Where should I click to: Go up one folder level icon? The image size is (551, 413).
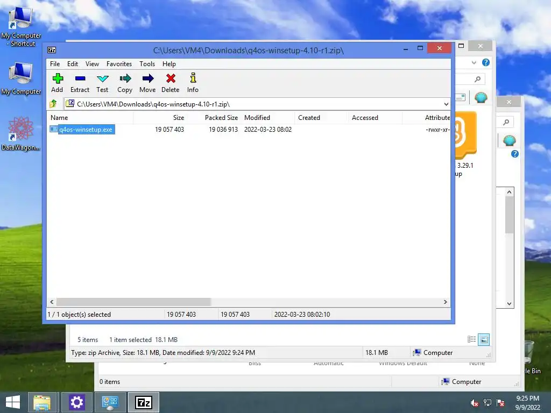[x=53, y=104]
